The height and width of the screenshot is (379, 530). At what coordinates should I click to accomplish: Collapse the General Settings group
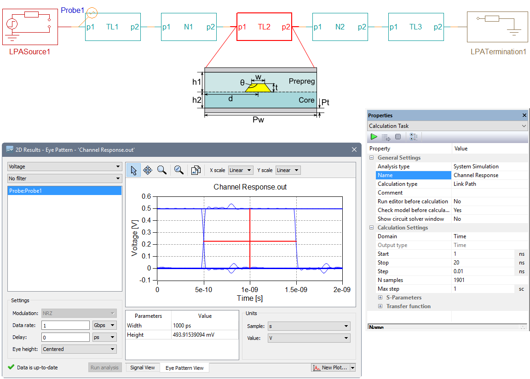click(x=372, y=158)
